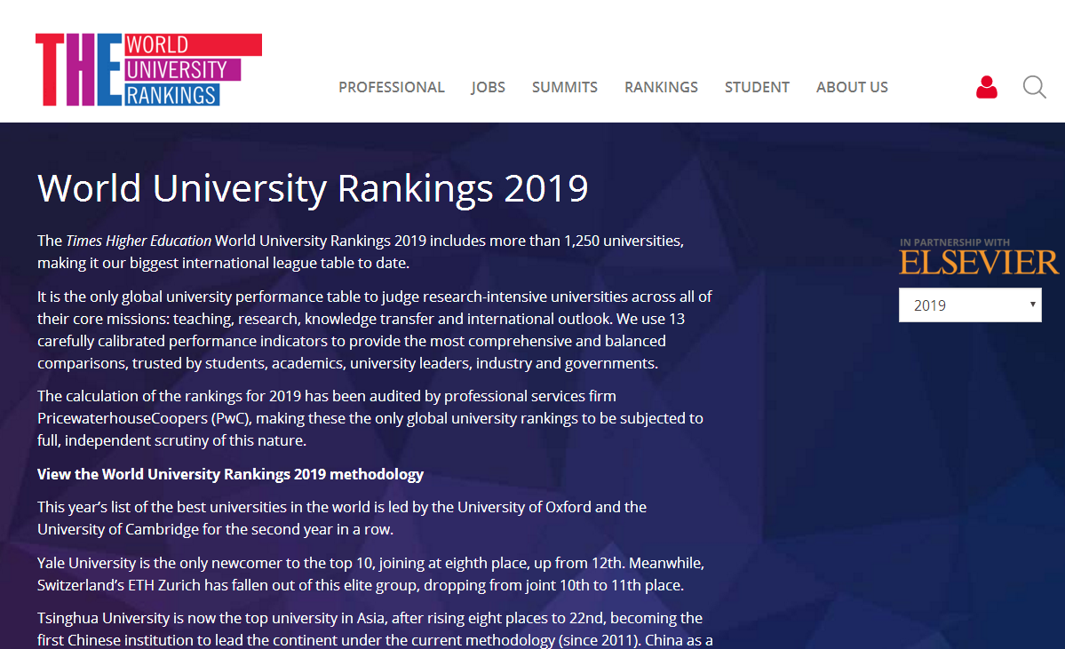Click the 'Times Higher Education' italic text
The image size is (1065, 649).
139,241
